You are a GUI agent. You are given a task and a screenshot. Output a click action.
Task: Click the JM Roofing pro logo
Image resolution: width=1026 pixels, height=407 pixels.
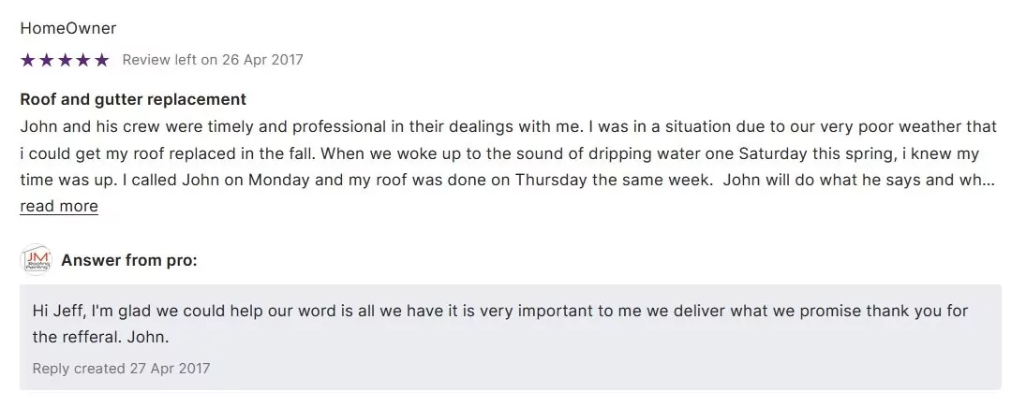(x=36, y=260)
